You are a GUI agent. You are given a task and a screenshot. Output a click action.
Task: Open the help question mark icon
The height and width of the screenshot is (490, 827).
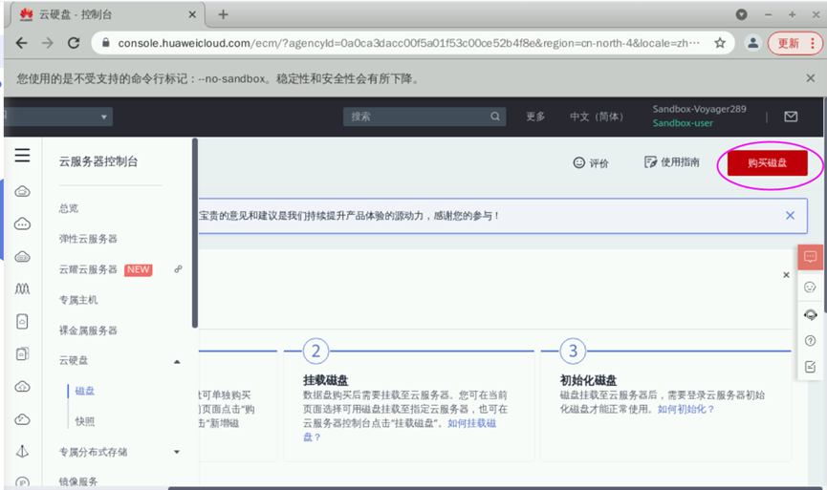810,341
